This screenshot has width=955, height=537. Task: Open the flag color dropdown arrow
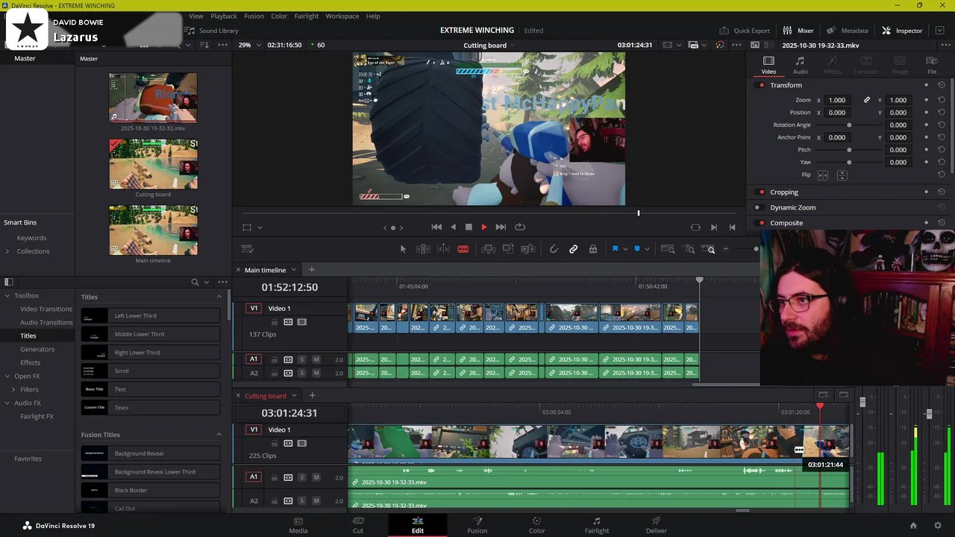click(x=624, y=249)
